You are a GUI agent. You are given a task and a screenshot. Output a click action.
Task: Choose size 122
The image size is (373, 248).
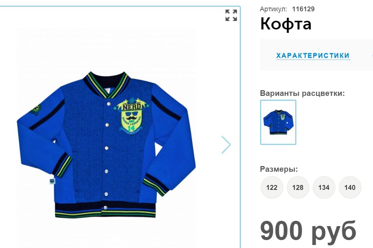(272, 187)
